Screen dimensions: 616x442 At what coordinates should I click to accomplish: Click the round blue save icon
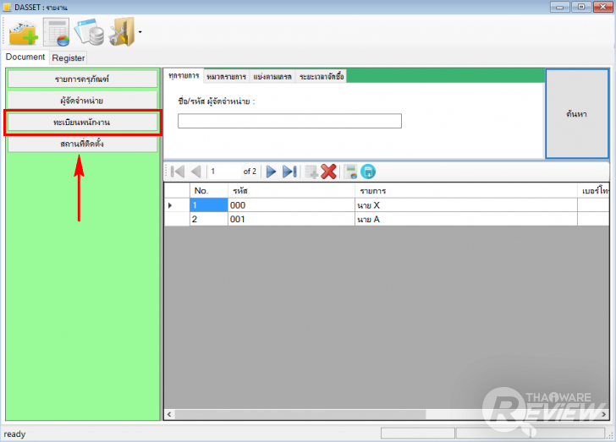click(x=368, y=172)
